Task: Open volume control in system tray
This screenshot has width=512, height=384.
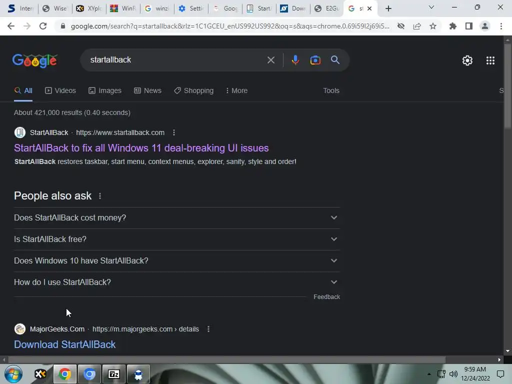Action: coord(453,374)
